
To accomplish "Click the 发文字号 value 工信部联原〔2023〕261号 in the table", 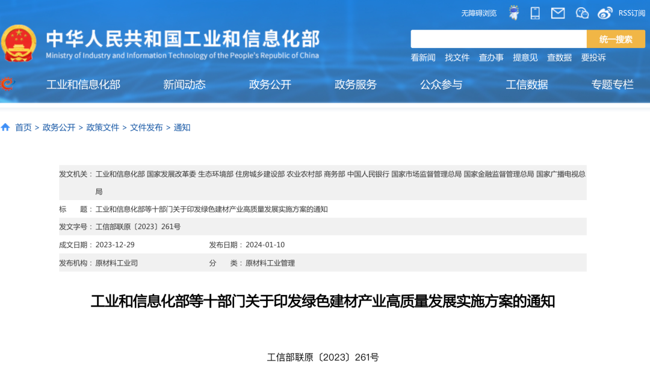I will click(x=138, y=227).
